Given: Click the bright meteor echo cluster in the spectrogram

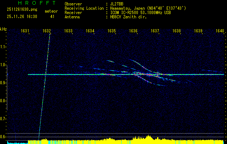Looking at the screenshot, I should click(x=144, y=75).
